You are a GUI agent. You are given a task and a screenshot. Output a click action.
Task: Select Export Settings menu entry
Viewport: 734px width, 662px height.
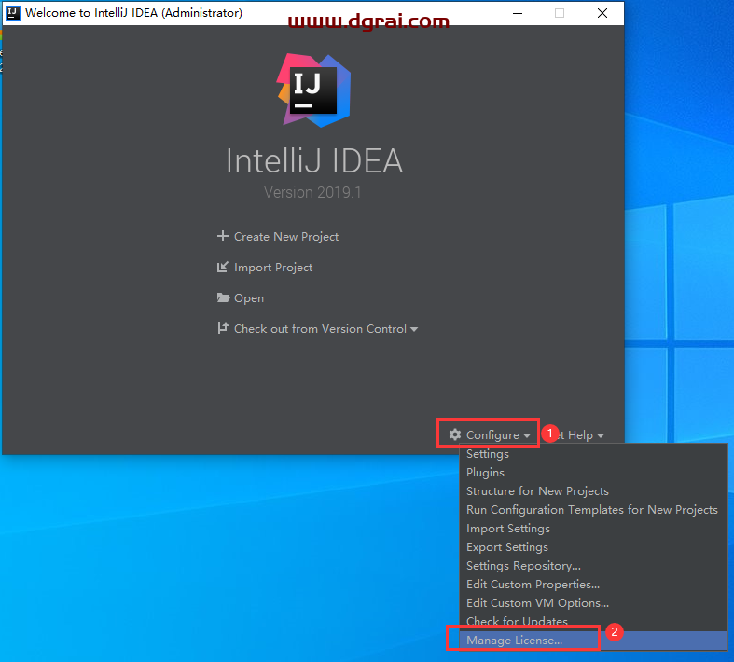pos(593,547)
